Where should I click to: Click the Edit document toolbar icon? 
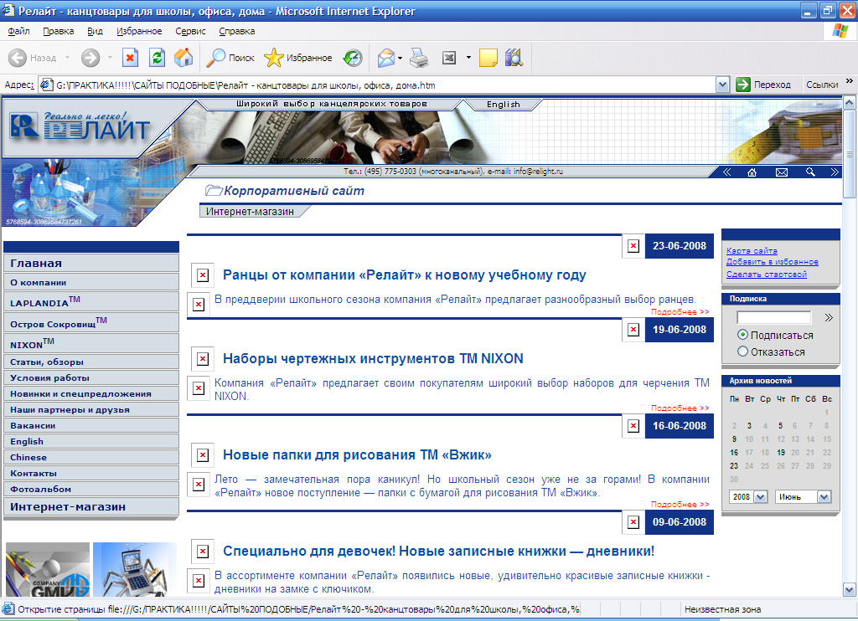pyautogui.click(x=449, y=58)
